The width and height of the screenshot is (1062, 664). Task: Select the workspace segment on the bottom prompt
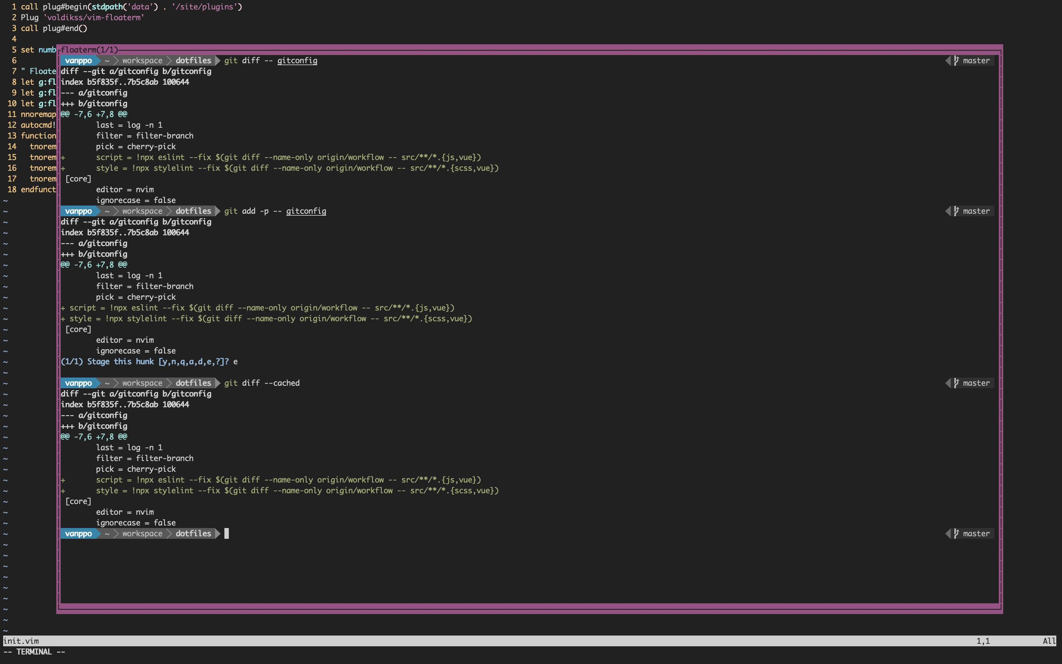coord(142,534)
